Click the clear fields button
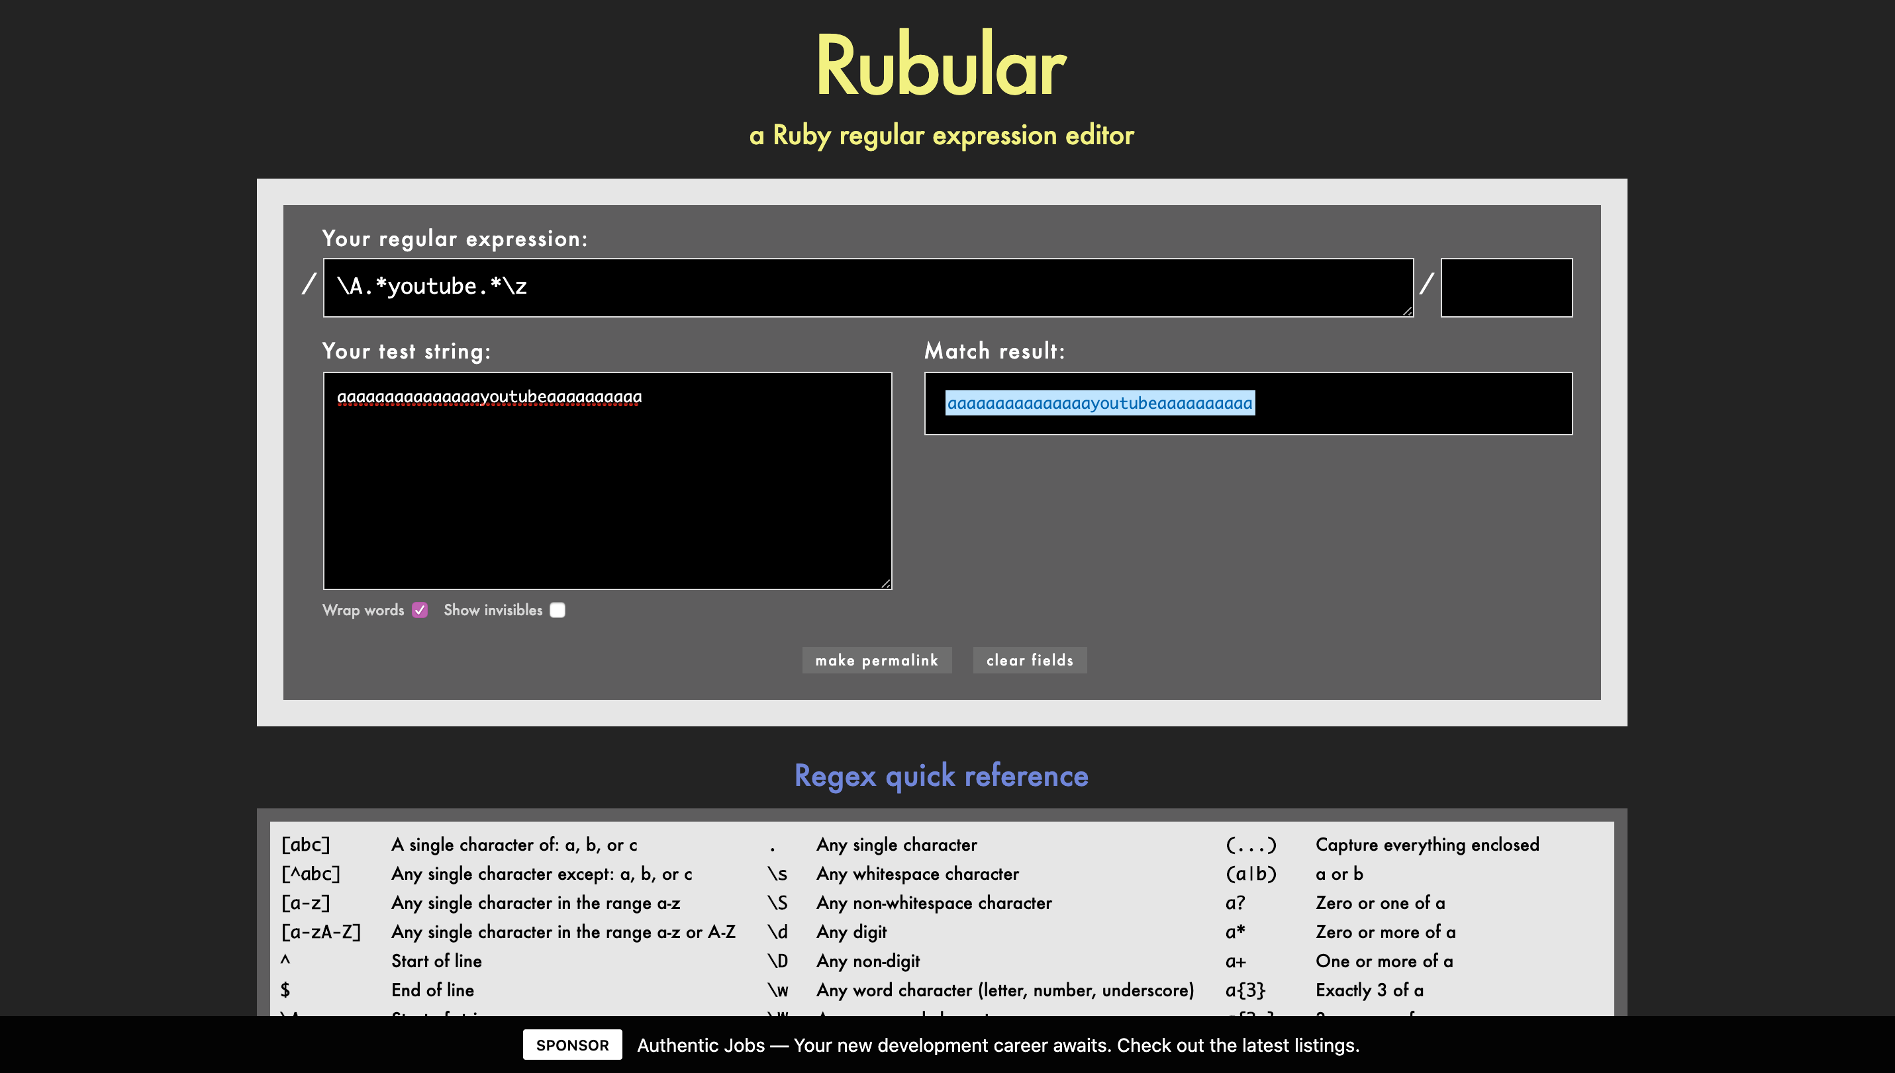The height and width of the screenshot is (1073, 1895). tap(1030, 660)
